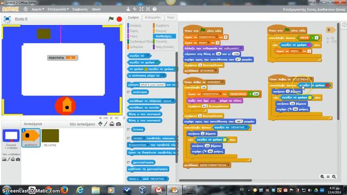Click the red stop button
The height and width of the screenshot is (195, 347).
(x=119, y=19)
